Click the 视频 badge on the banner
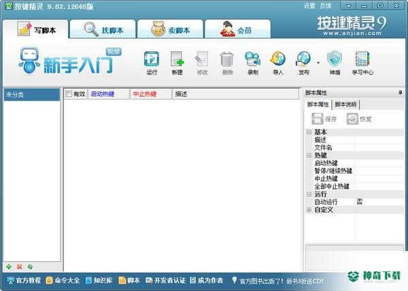Viewport: 408px width, 291px height. pos(114,52)
